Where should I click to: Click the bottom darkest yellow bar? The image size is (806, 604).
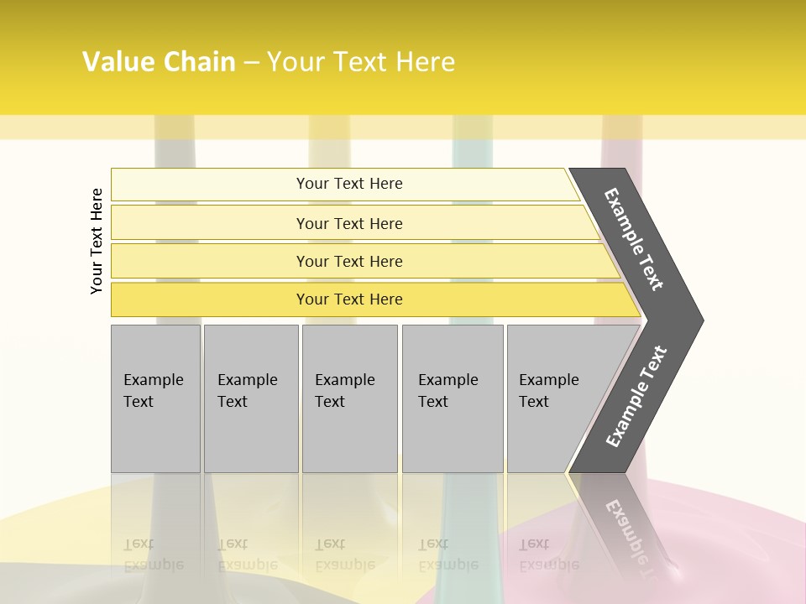pyautogui.click(x=349, y=299)
